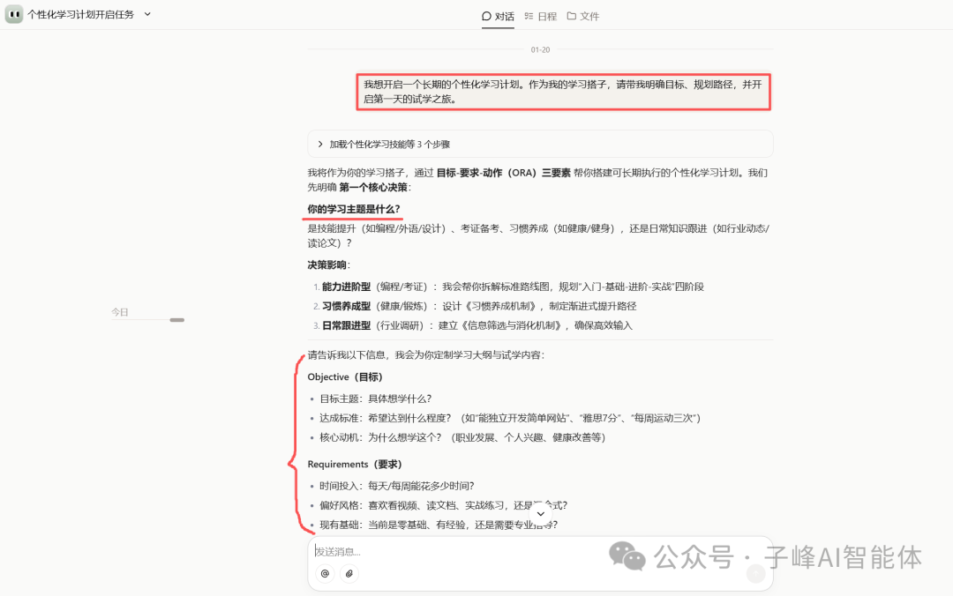Click the Objective(目标) heading

point(345,376)
